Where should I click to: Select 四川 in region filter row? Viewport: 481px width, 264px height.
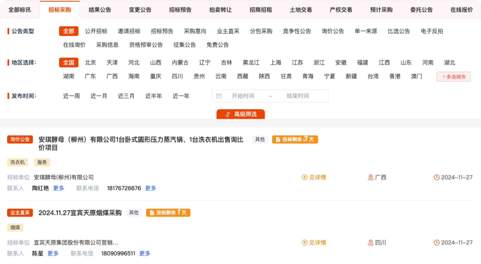[x=177, y=76]
